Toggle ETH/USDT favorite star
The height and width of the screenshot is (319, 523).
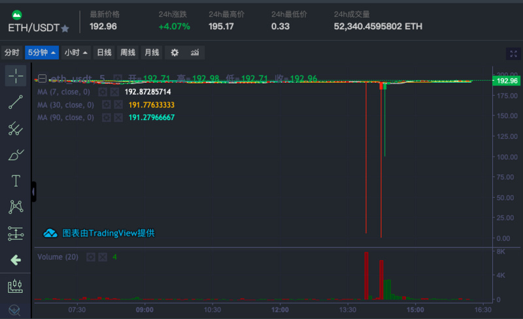tap(65, 29)
